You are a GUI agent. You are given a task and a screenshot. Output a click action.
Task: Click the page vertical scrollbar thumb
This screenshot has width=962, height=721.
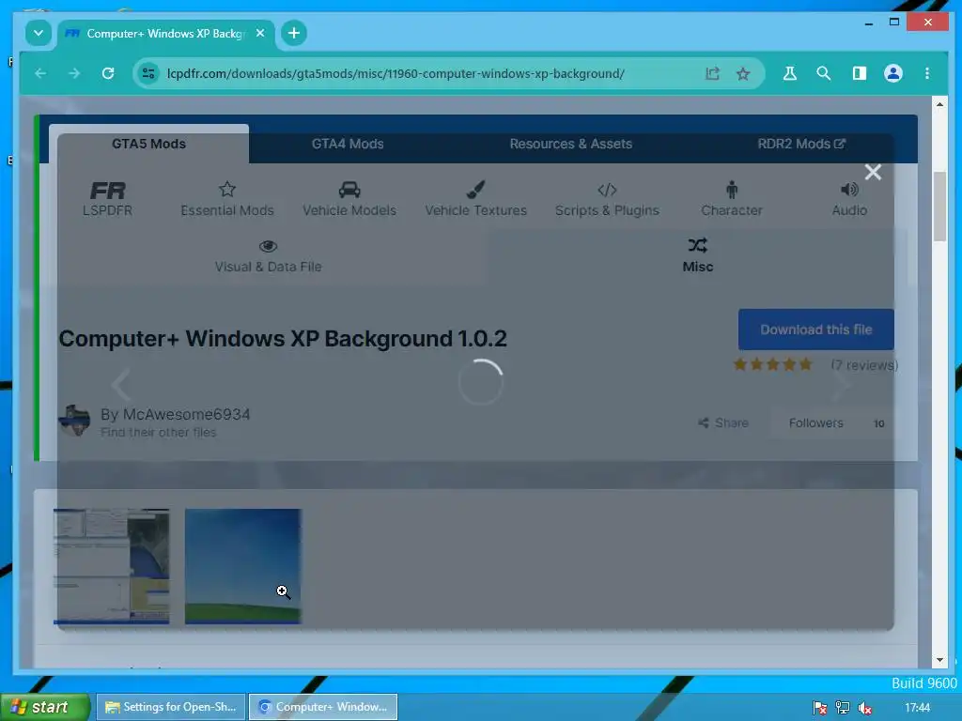(939, 207)
